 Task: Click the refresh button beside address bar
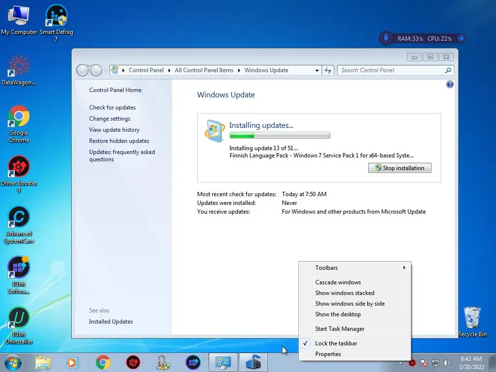pos(328,70)
